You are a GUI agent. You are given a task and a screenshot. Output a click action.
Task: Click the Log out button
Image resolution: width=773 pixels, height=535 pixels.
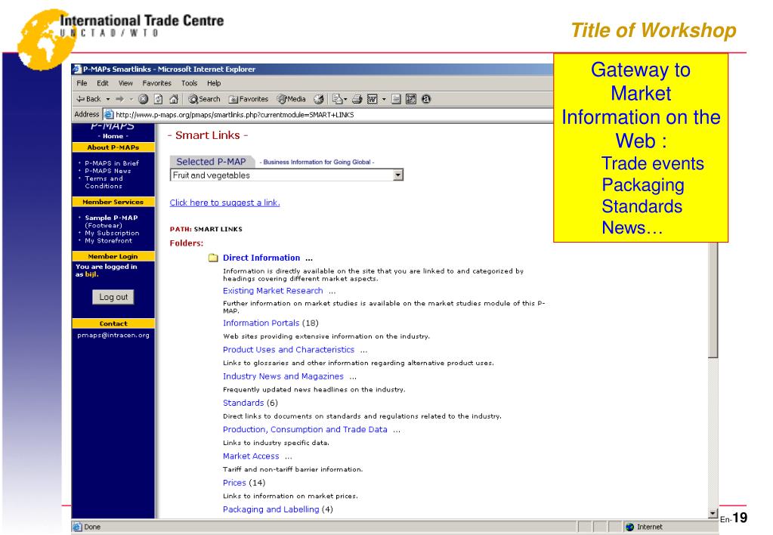point(113,297)
